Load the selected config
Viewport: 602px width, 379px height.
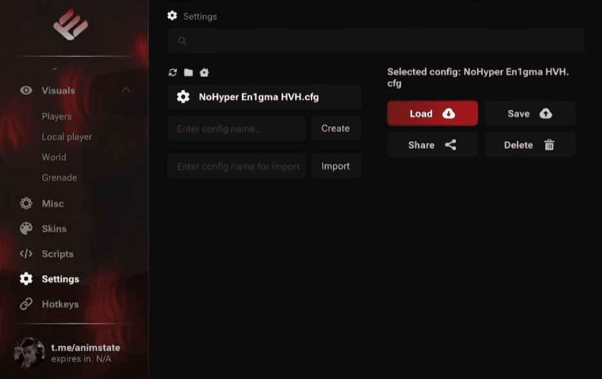coord(432,113)
